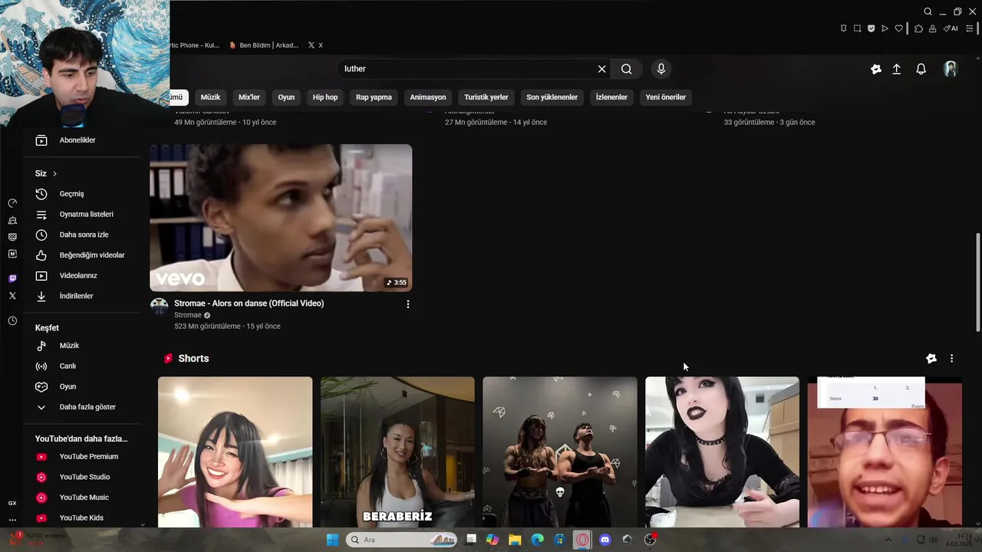This screenshot has width=982, height=552.
Task: Click the taskbar Ara search box
Action: [403, 540]
